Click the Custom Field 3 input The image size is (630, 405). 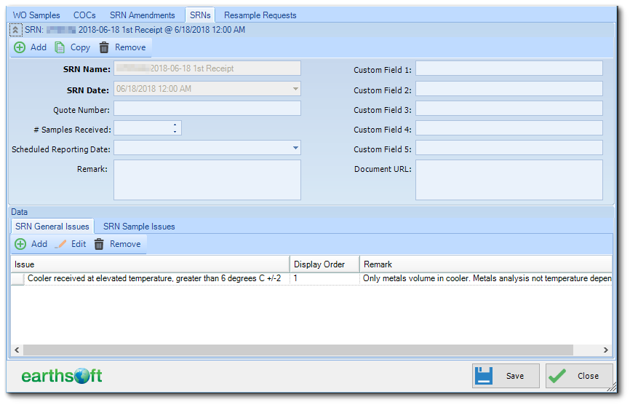509,109
